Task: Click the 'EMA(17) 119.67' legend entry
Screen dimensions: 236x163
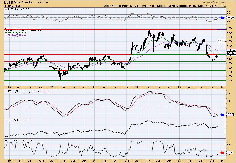Action: (15, 32)
